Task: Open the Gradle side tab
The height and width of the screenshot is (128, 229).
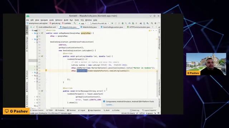Action: coord(159,30)
